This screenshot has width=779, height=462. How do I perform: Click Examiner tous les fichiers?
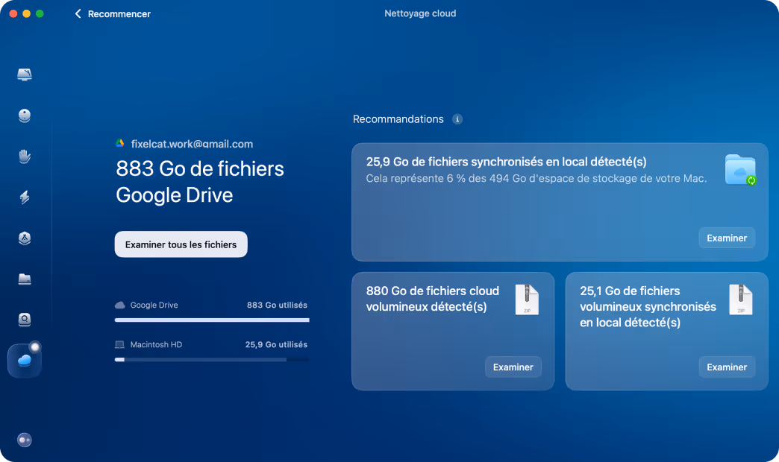(181, 244)
